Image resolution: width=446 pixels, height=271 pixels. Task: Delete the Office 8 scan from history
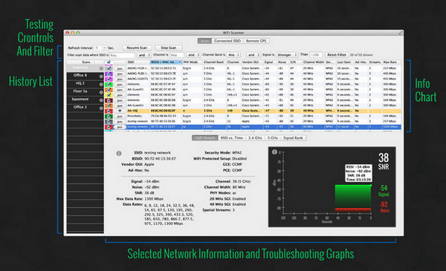101,76
